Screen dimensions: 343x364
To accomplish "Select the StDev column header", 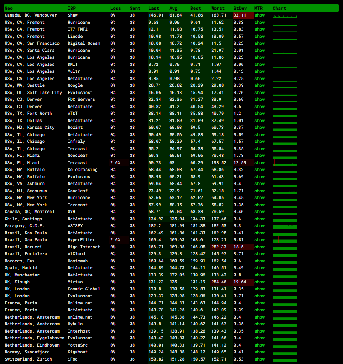I will [x=240, y=8].
